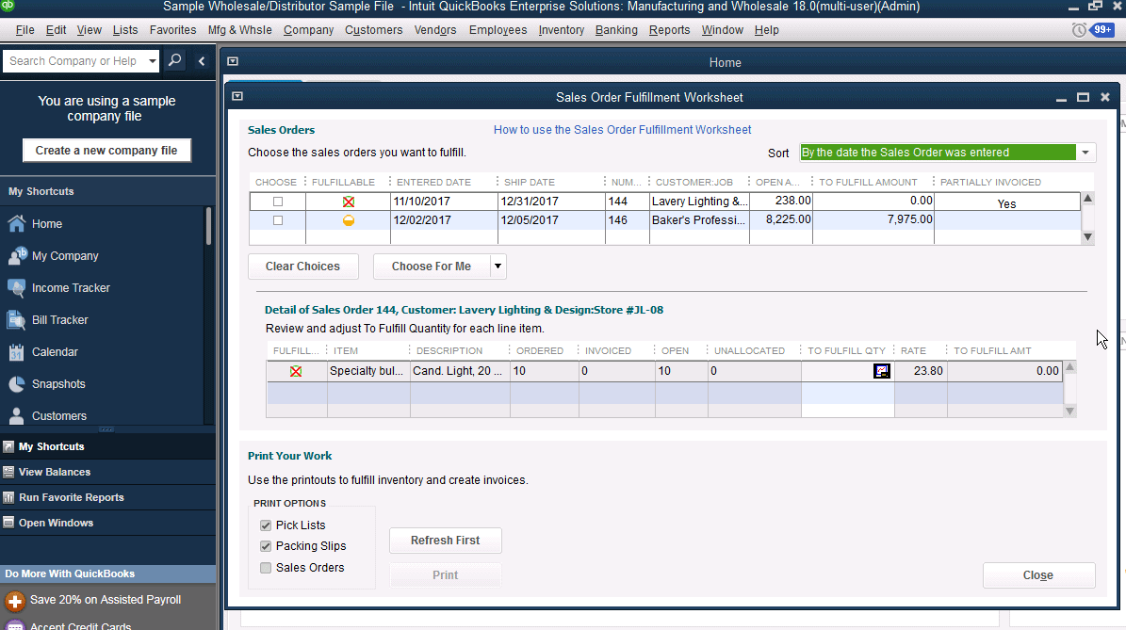The width and height of the screenshot is (1126, 630).
Task: Open the reminders alarm clock icon
Action: click(x=1079, y=30)
